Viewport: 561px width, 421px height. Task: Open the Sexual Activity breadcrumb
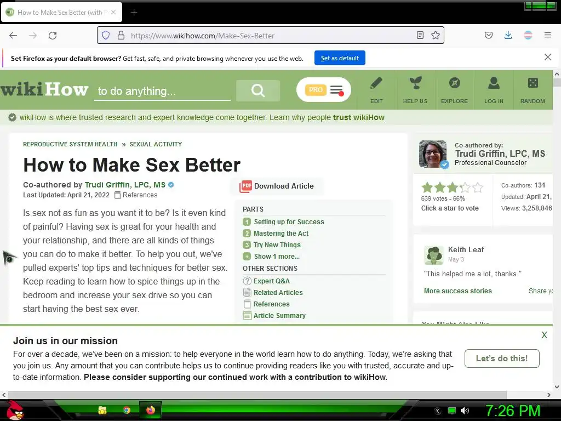coord(156,144)
